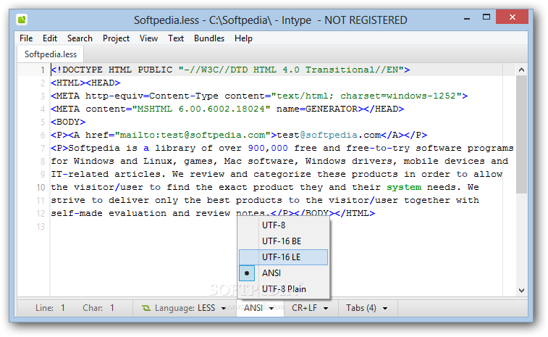Viewport: 548px width, 337px height.
Task: Open the Edit menu
Action: [x=50, y=38]
